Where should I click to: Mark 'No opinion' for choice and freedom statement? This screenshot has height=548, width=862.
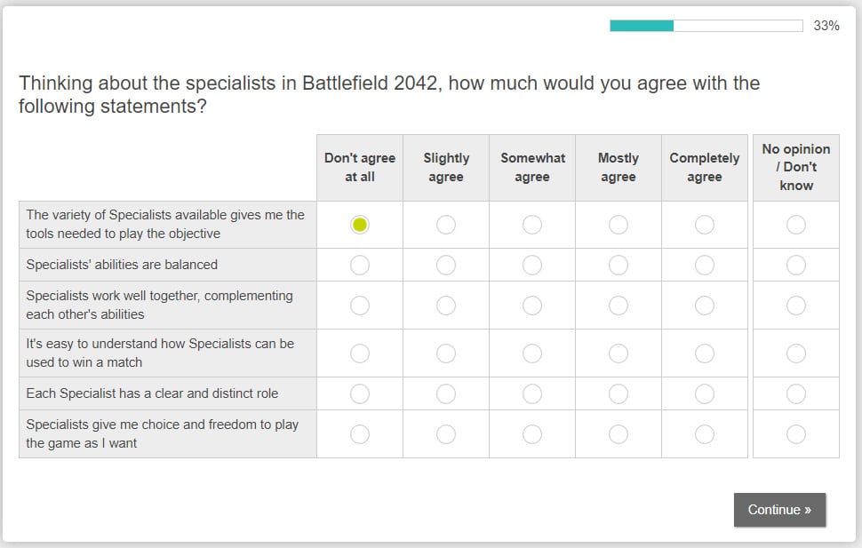(796, 433)
